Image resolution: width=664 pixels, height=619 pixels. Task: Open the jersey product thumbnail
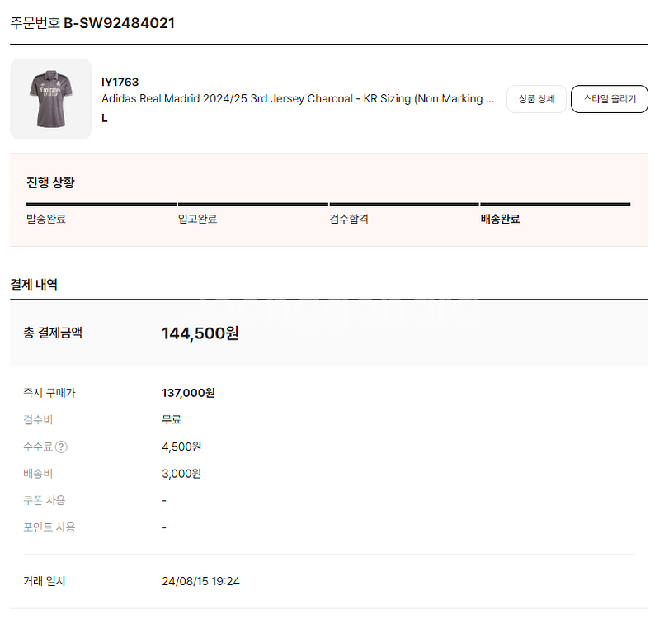51,99
